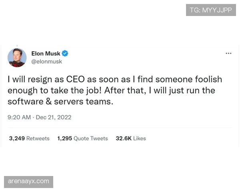Image resolution: width=240 pixels, height=192 pixels.
Task: View the 3,249 Retweets list
Action: click(29, 138)
